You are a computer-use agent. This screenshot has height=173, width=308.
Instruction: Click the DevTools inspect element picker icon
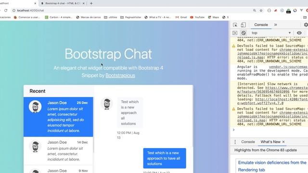235,25
